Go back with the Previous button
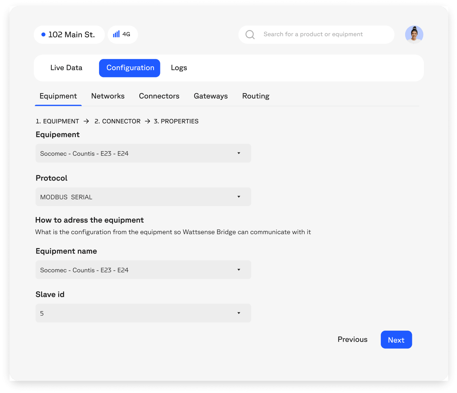Viewport: 457px width, 393px height. pos(352,339)
